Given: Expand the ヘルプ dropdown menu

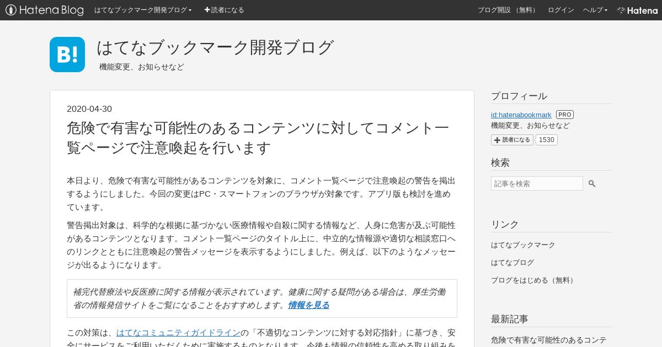Looking at the screenshot, I should (595, 10).
